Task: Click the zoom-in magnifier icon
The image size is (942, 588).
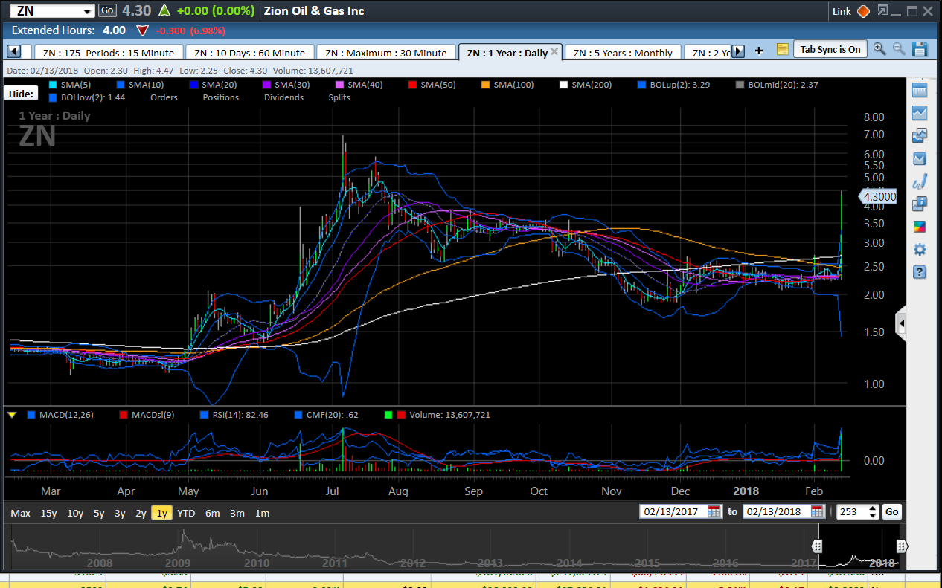Action: 878,48
